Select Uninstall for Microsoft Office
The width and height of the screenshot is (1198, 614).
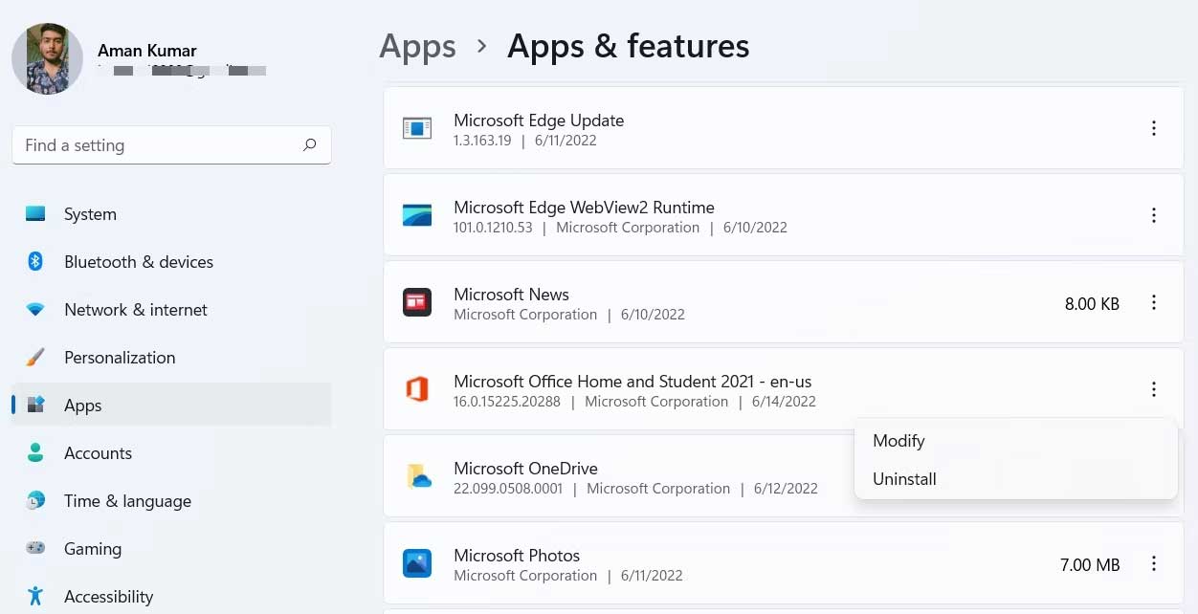pos(903,479)
